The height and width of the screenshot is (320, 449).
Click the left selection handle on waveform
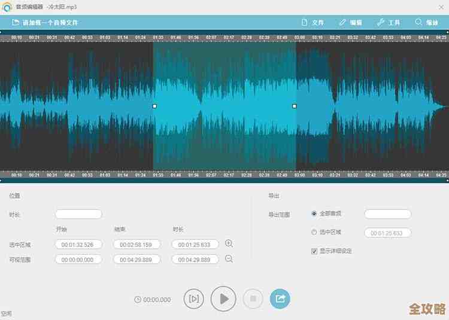pos(154,106)
